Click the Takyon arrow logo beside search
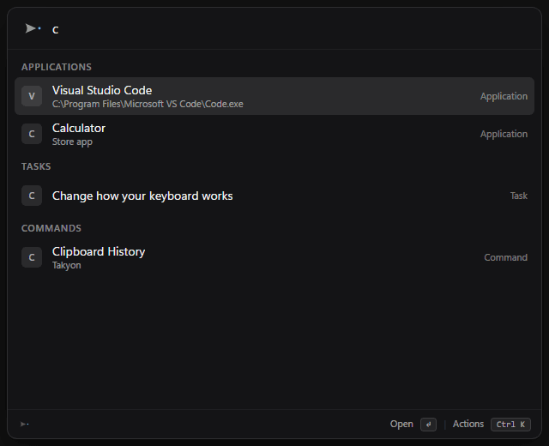 pos(33,28)
